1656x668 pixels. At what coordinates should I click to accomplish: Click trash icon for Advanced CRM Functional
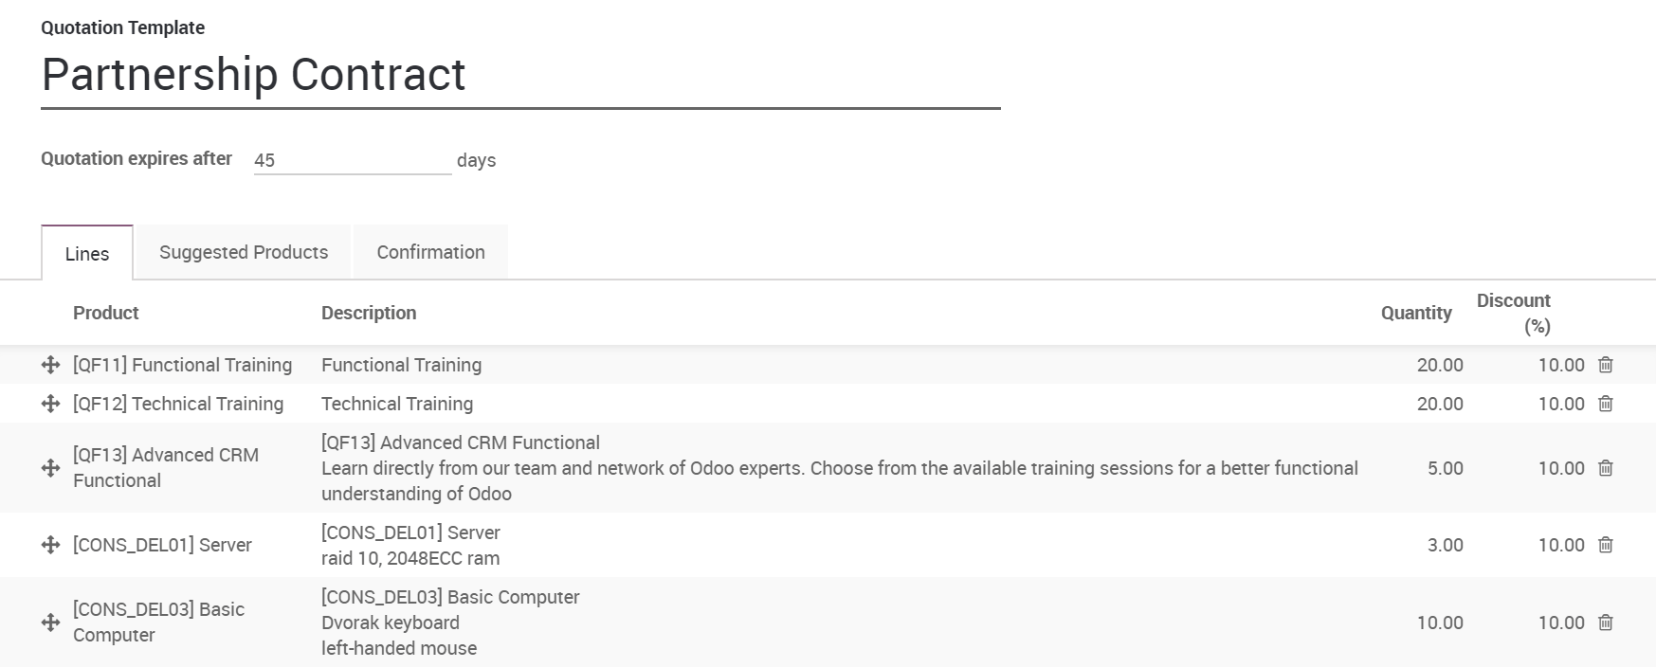1606,468
